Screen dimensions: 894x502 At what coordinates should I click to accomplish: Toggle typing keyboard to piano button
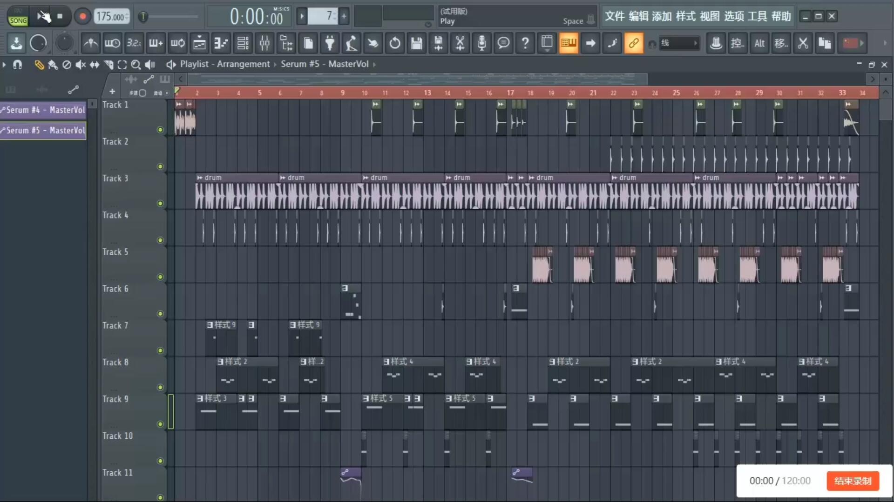[x=569, y=43]
